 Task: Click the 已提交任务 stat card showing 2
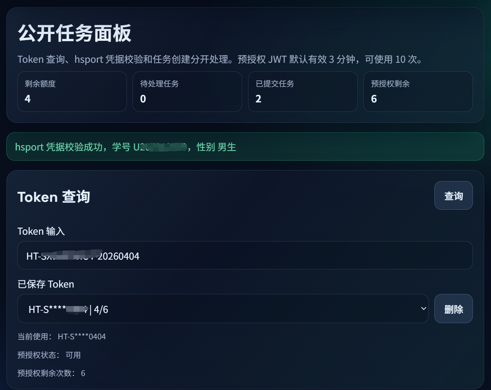(303, 91)
